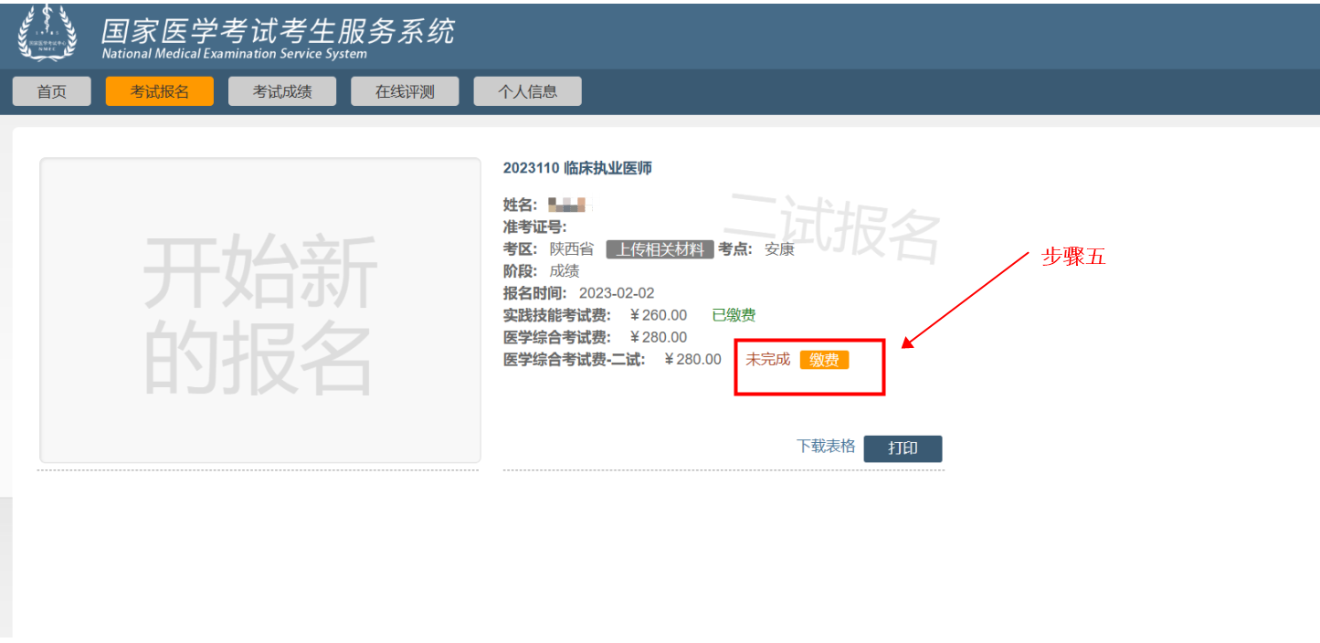
Task: Click the National Medical Examination emblem logo
Action: (48, 33)
